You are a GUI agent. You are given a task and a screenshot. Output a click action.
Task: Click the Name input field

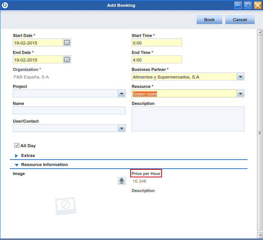click(x=69, y=110)
